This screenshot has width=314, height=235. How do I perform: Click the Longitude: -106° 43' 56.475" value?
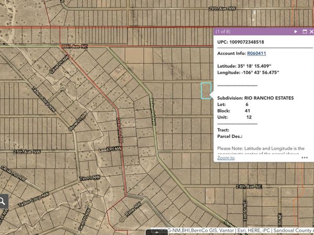(x=248, y=73)
